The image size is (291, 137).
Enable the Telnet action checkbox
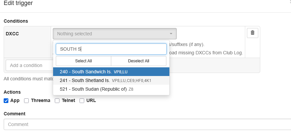57,100
